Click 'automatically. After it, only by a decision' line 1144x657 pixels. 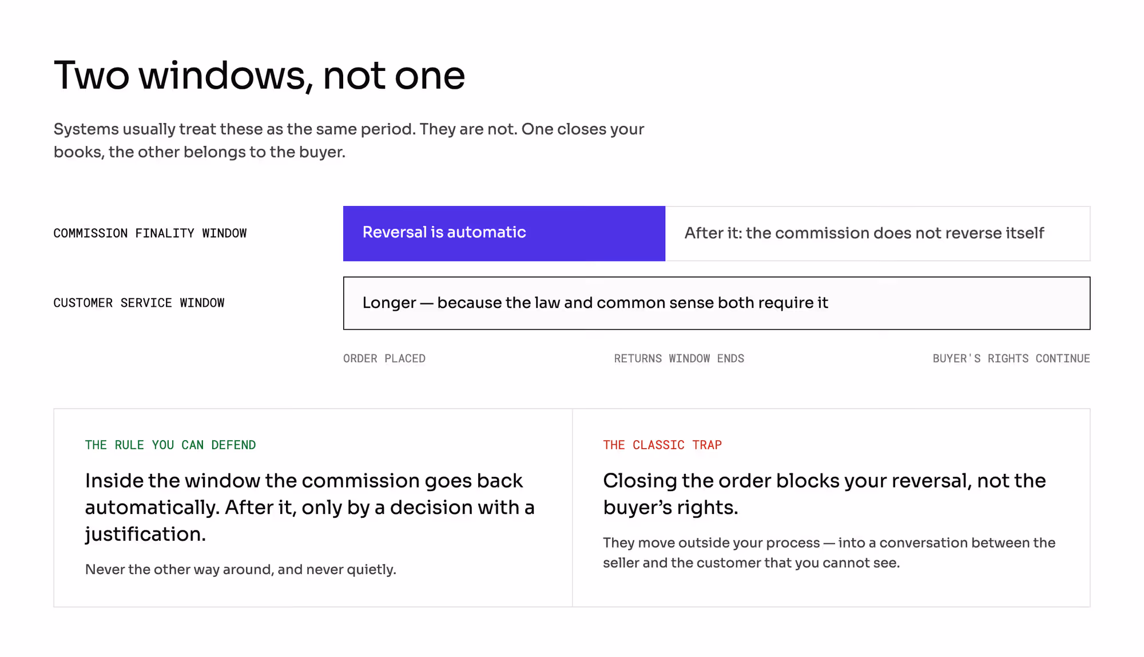(x=310, y=508)
